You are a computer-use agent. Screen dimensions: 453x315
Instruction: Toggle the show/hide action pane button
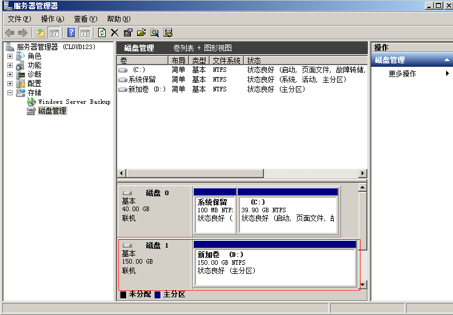tap(85, 33)
